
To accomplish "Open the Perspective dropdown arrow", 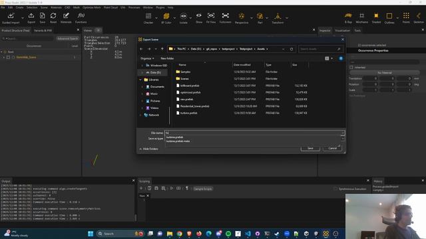I will click(x=252, y=18).
